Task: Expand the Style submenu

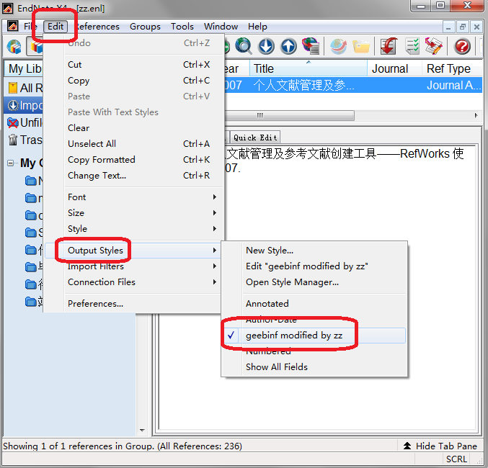Action: pos(134,228)
